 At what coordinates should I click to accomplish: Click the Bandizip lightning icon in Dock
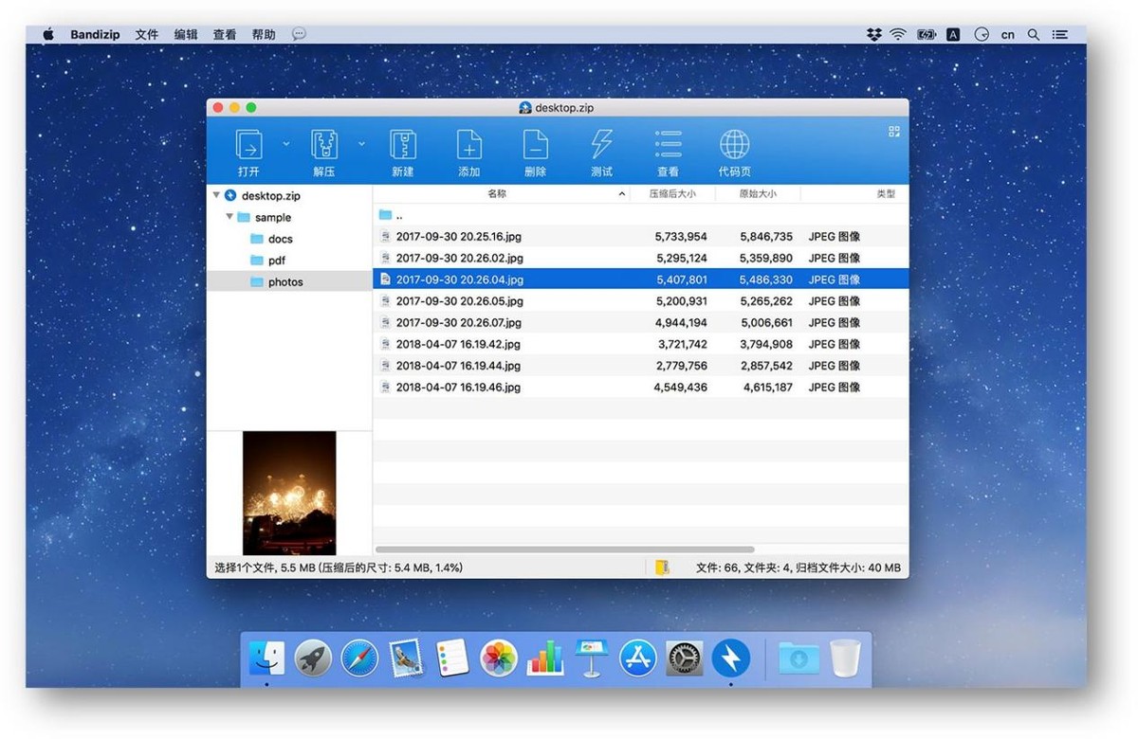(x=730, y=658)
